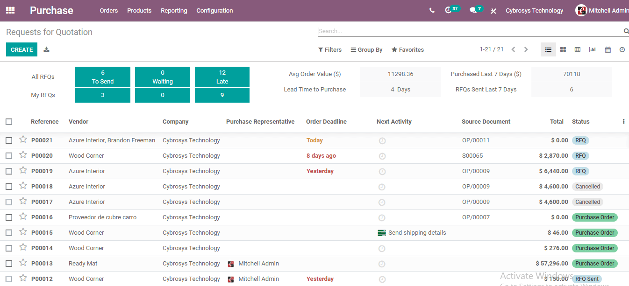
Task: Open Cybrosys Technology company switcher
Action: coord(535,10)
